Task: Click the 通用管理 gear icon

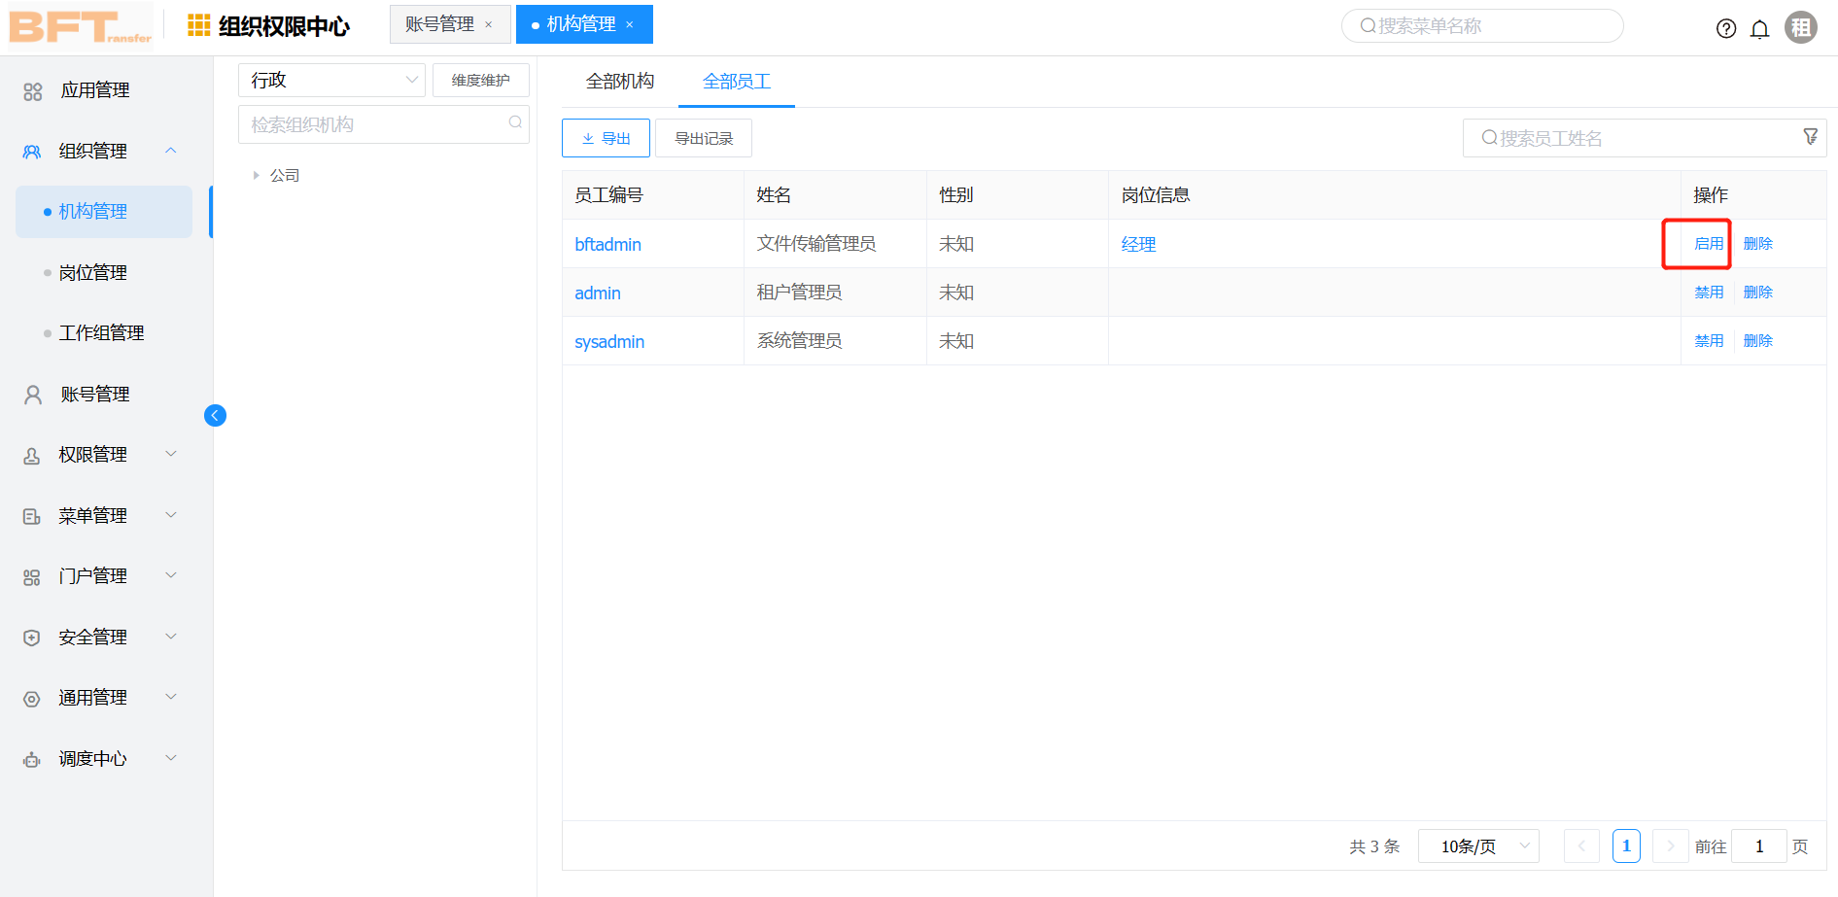Action: coord(30,697)
